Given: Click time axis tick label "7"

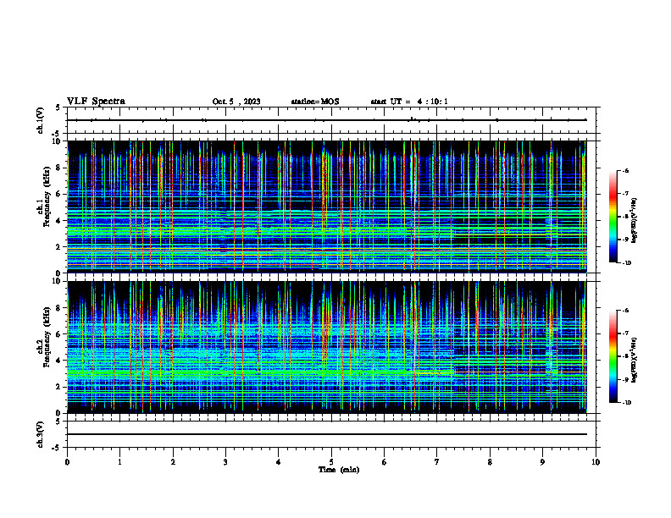Looking at the screenshot, I should (x=436, y=462).
